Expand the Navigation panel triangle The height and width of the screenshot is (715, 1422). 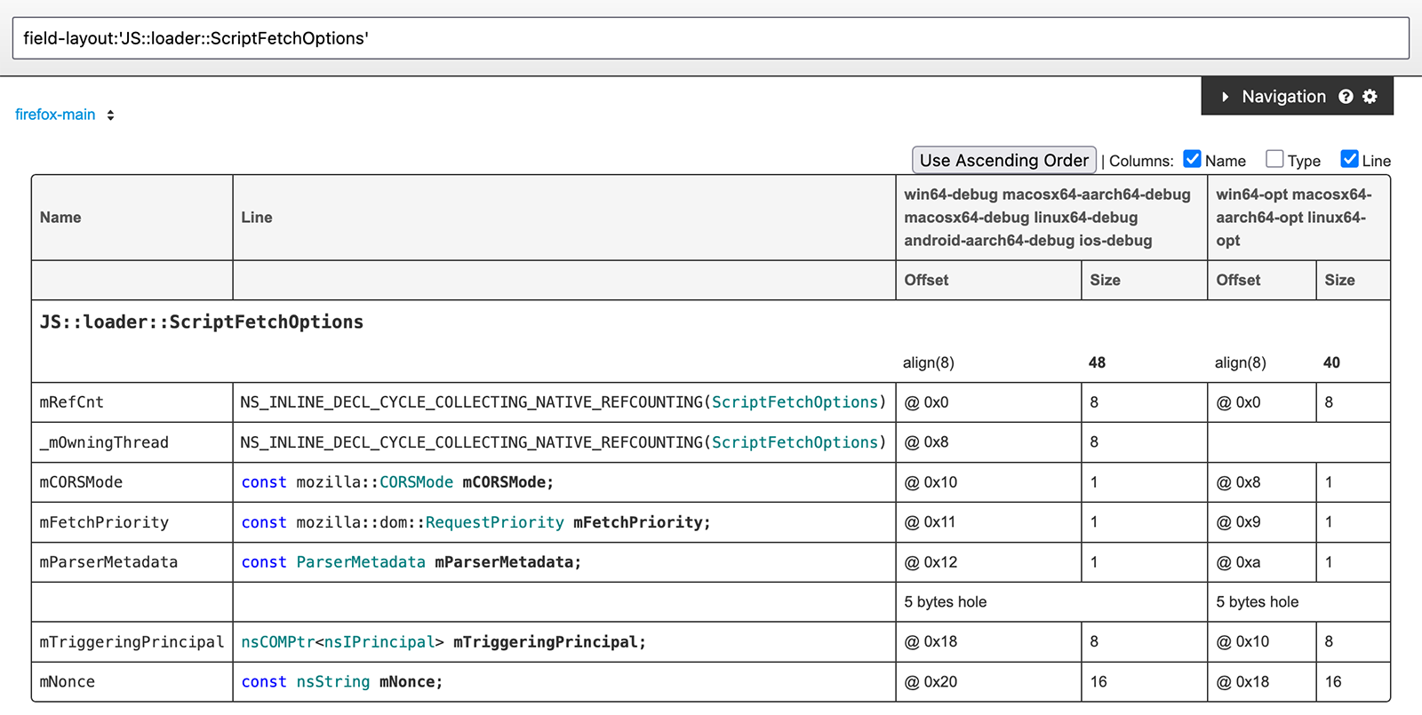coord(1225,97)
